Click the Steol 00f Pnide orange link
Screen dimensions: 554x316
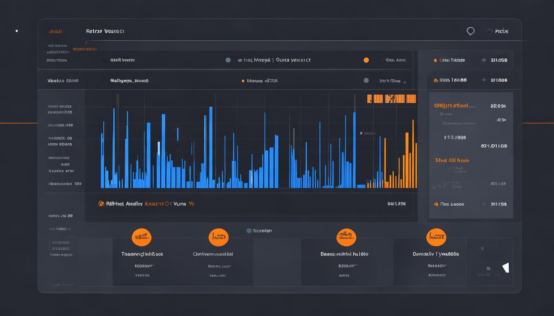452,160
